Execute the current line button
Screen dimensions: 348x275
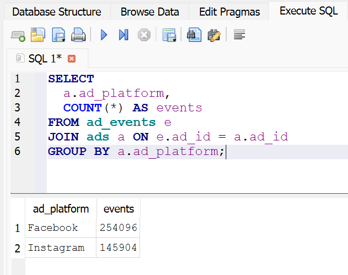click(x=123, y=36)
